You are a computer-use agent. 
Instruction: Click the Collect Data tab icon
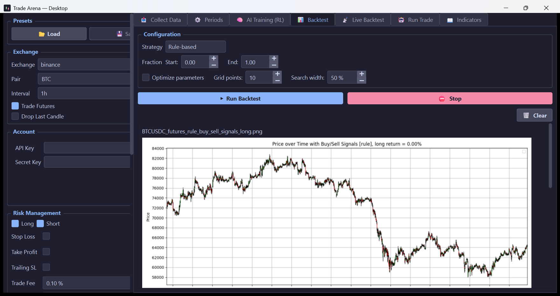(x=144, y=20)
